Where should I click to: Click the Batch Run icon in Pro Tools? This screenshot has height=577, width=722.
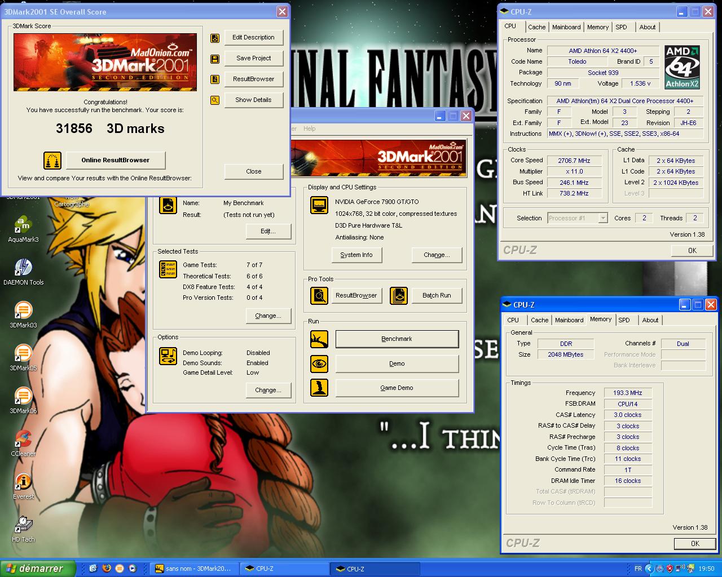click(x=399, y=296)
